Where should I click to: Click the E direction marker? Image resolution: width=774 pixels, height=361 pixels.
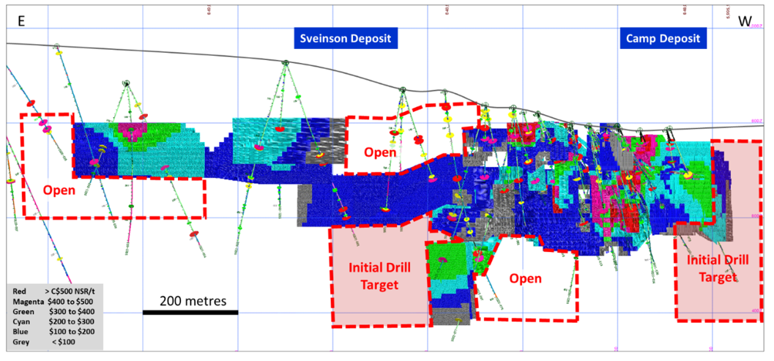[x=22, y=22]
